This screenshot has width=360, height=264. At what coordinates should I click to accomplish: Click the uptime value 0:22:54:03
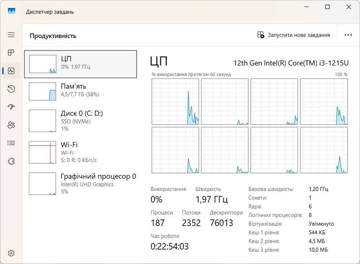click(169, 246)
